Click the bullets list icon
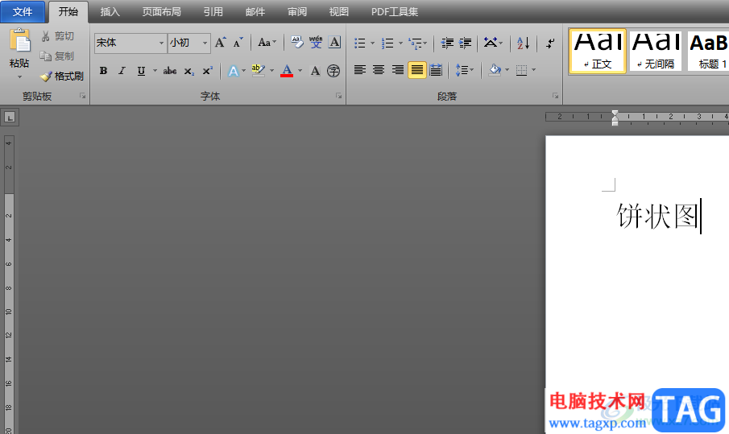 [360, 43]
